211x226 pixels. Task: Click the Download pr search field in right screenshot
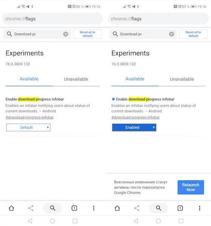(x=143, y=34)
